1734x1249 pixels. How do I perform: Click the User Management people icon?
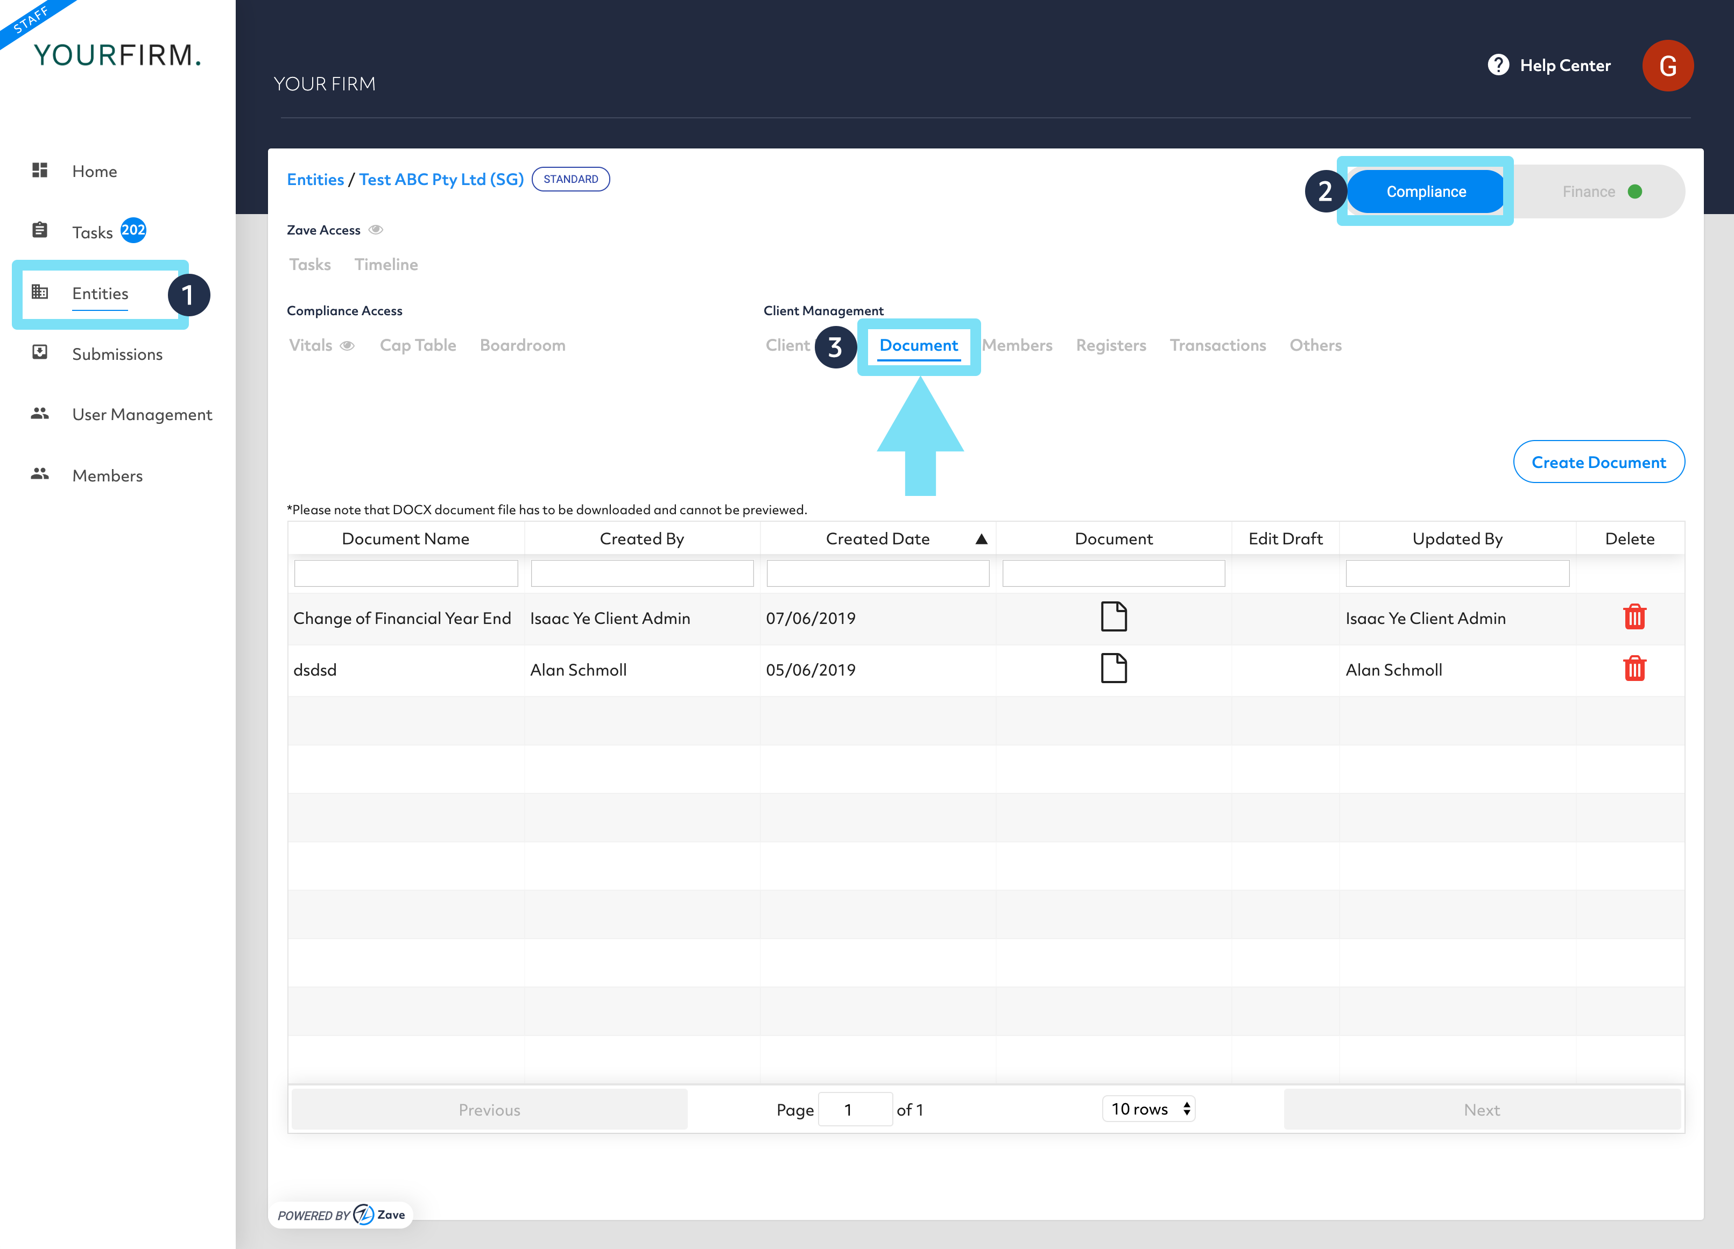coord(40,414)
